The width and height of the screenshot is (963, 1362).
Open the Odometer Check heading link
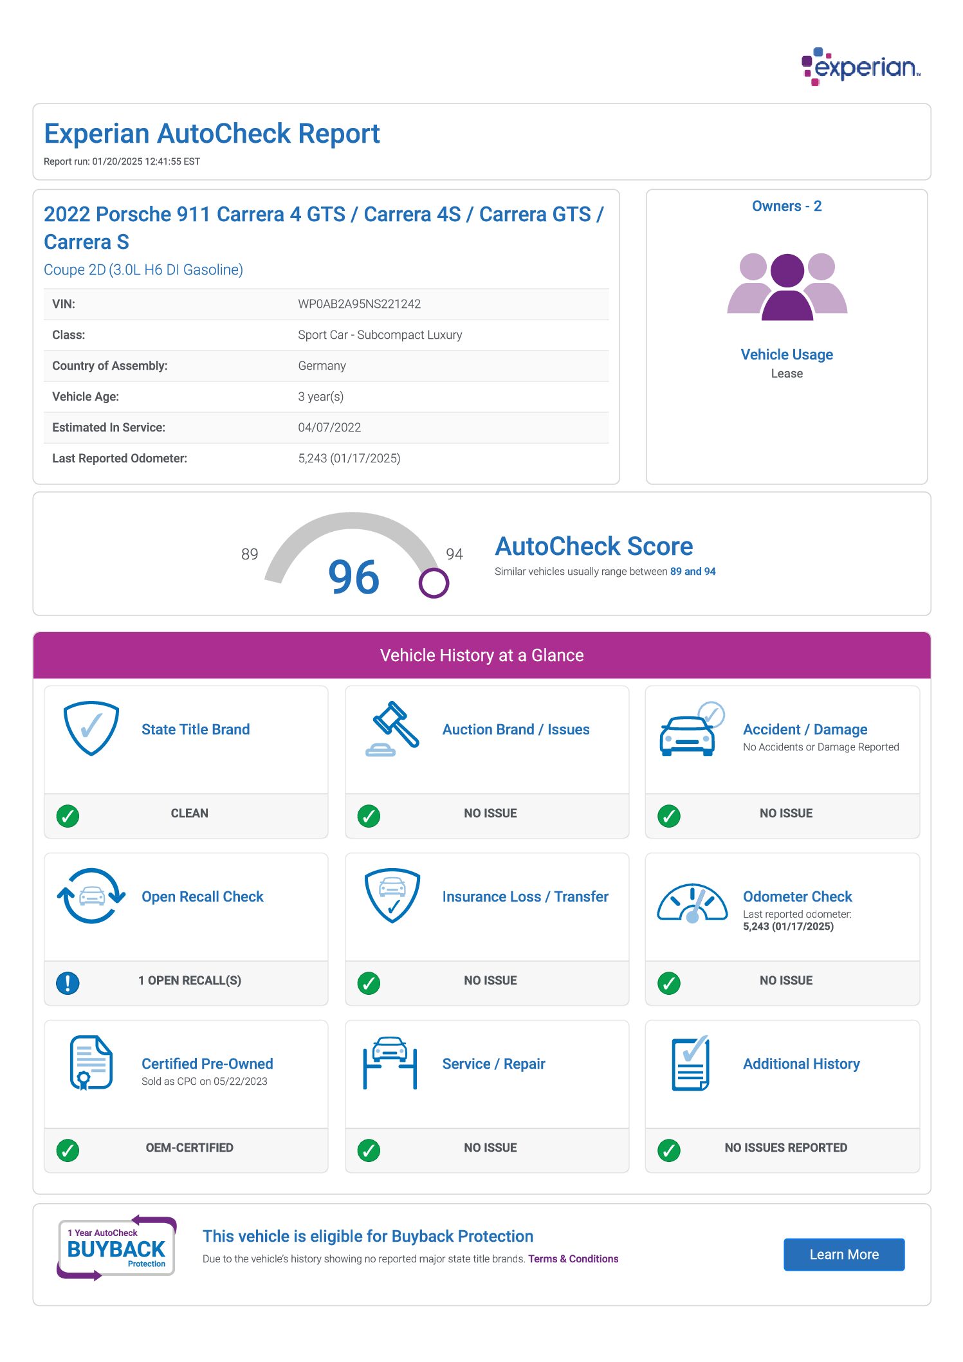[798, 896]
